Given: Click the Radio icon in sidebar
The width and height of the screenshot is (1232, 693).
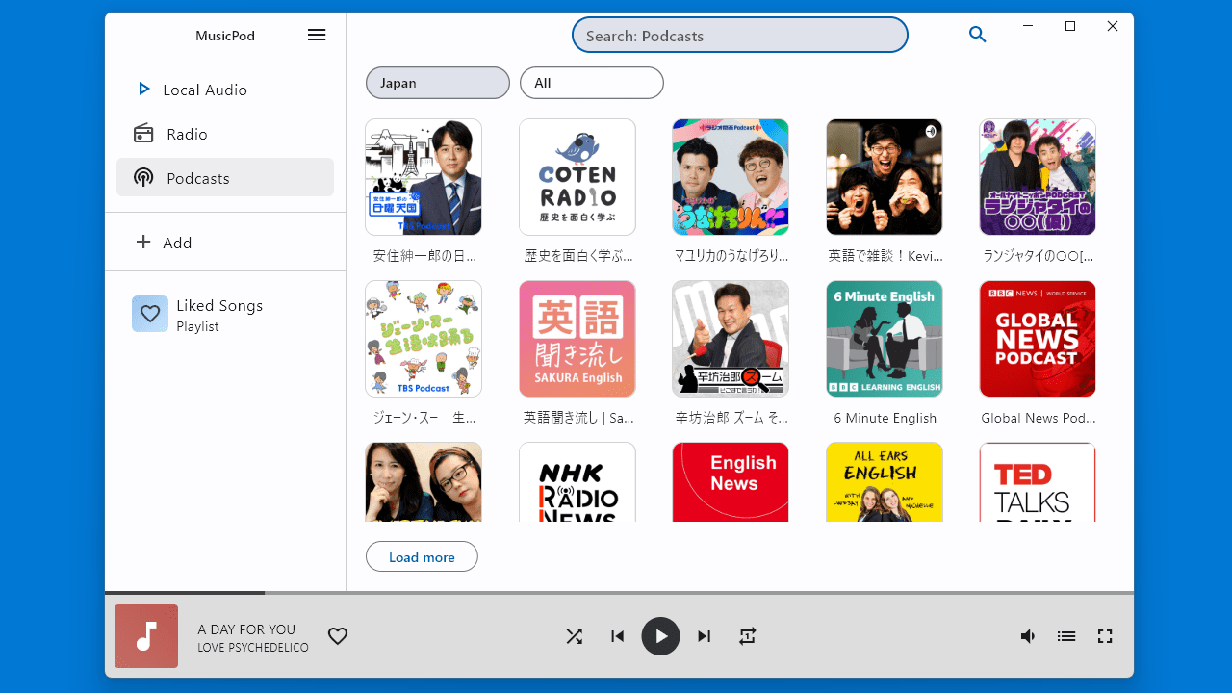Looking at the screenshot, I should (143, 134).
